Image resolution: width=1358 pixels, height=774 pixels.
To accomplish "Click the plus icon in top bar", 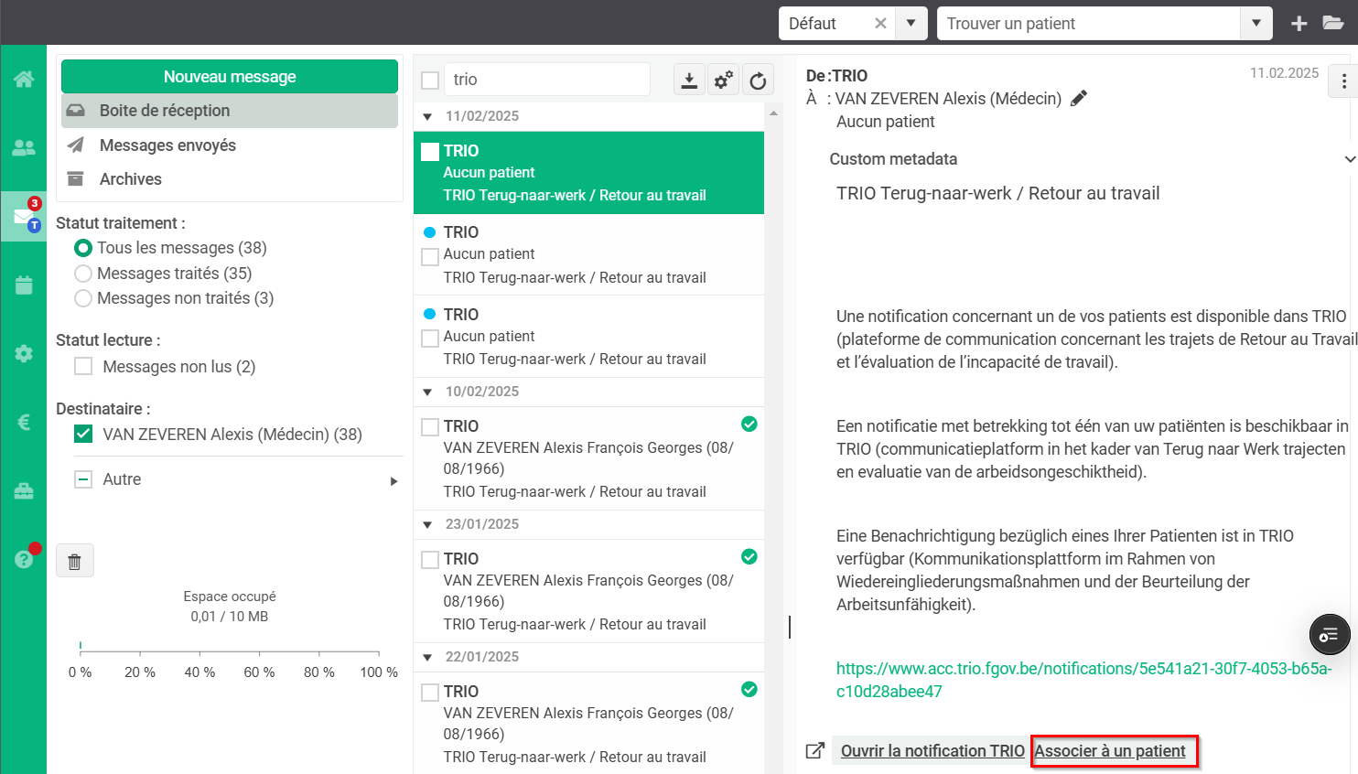I will [1299, 24].
